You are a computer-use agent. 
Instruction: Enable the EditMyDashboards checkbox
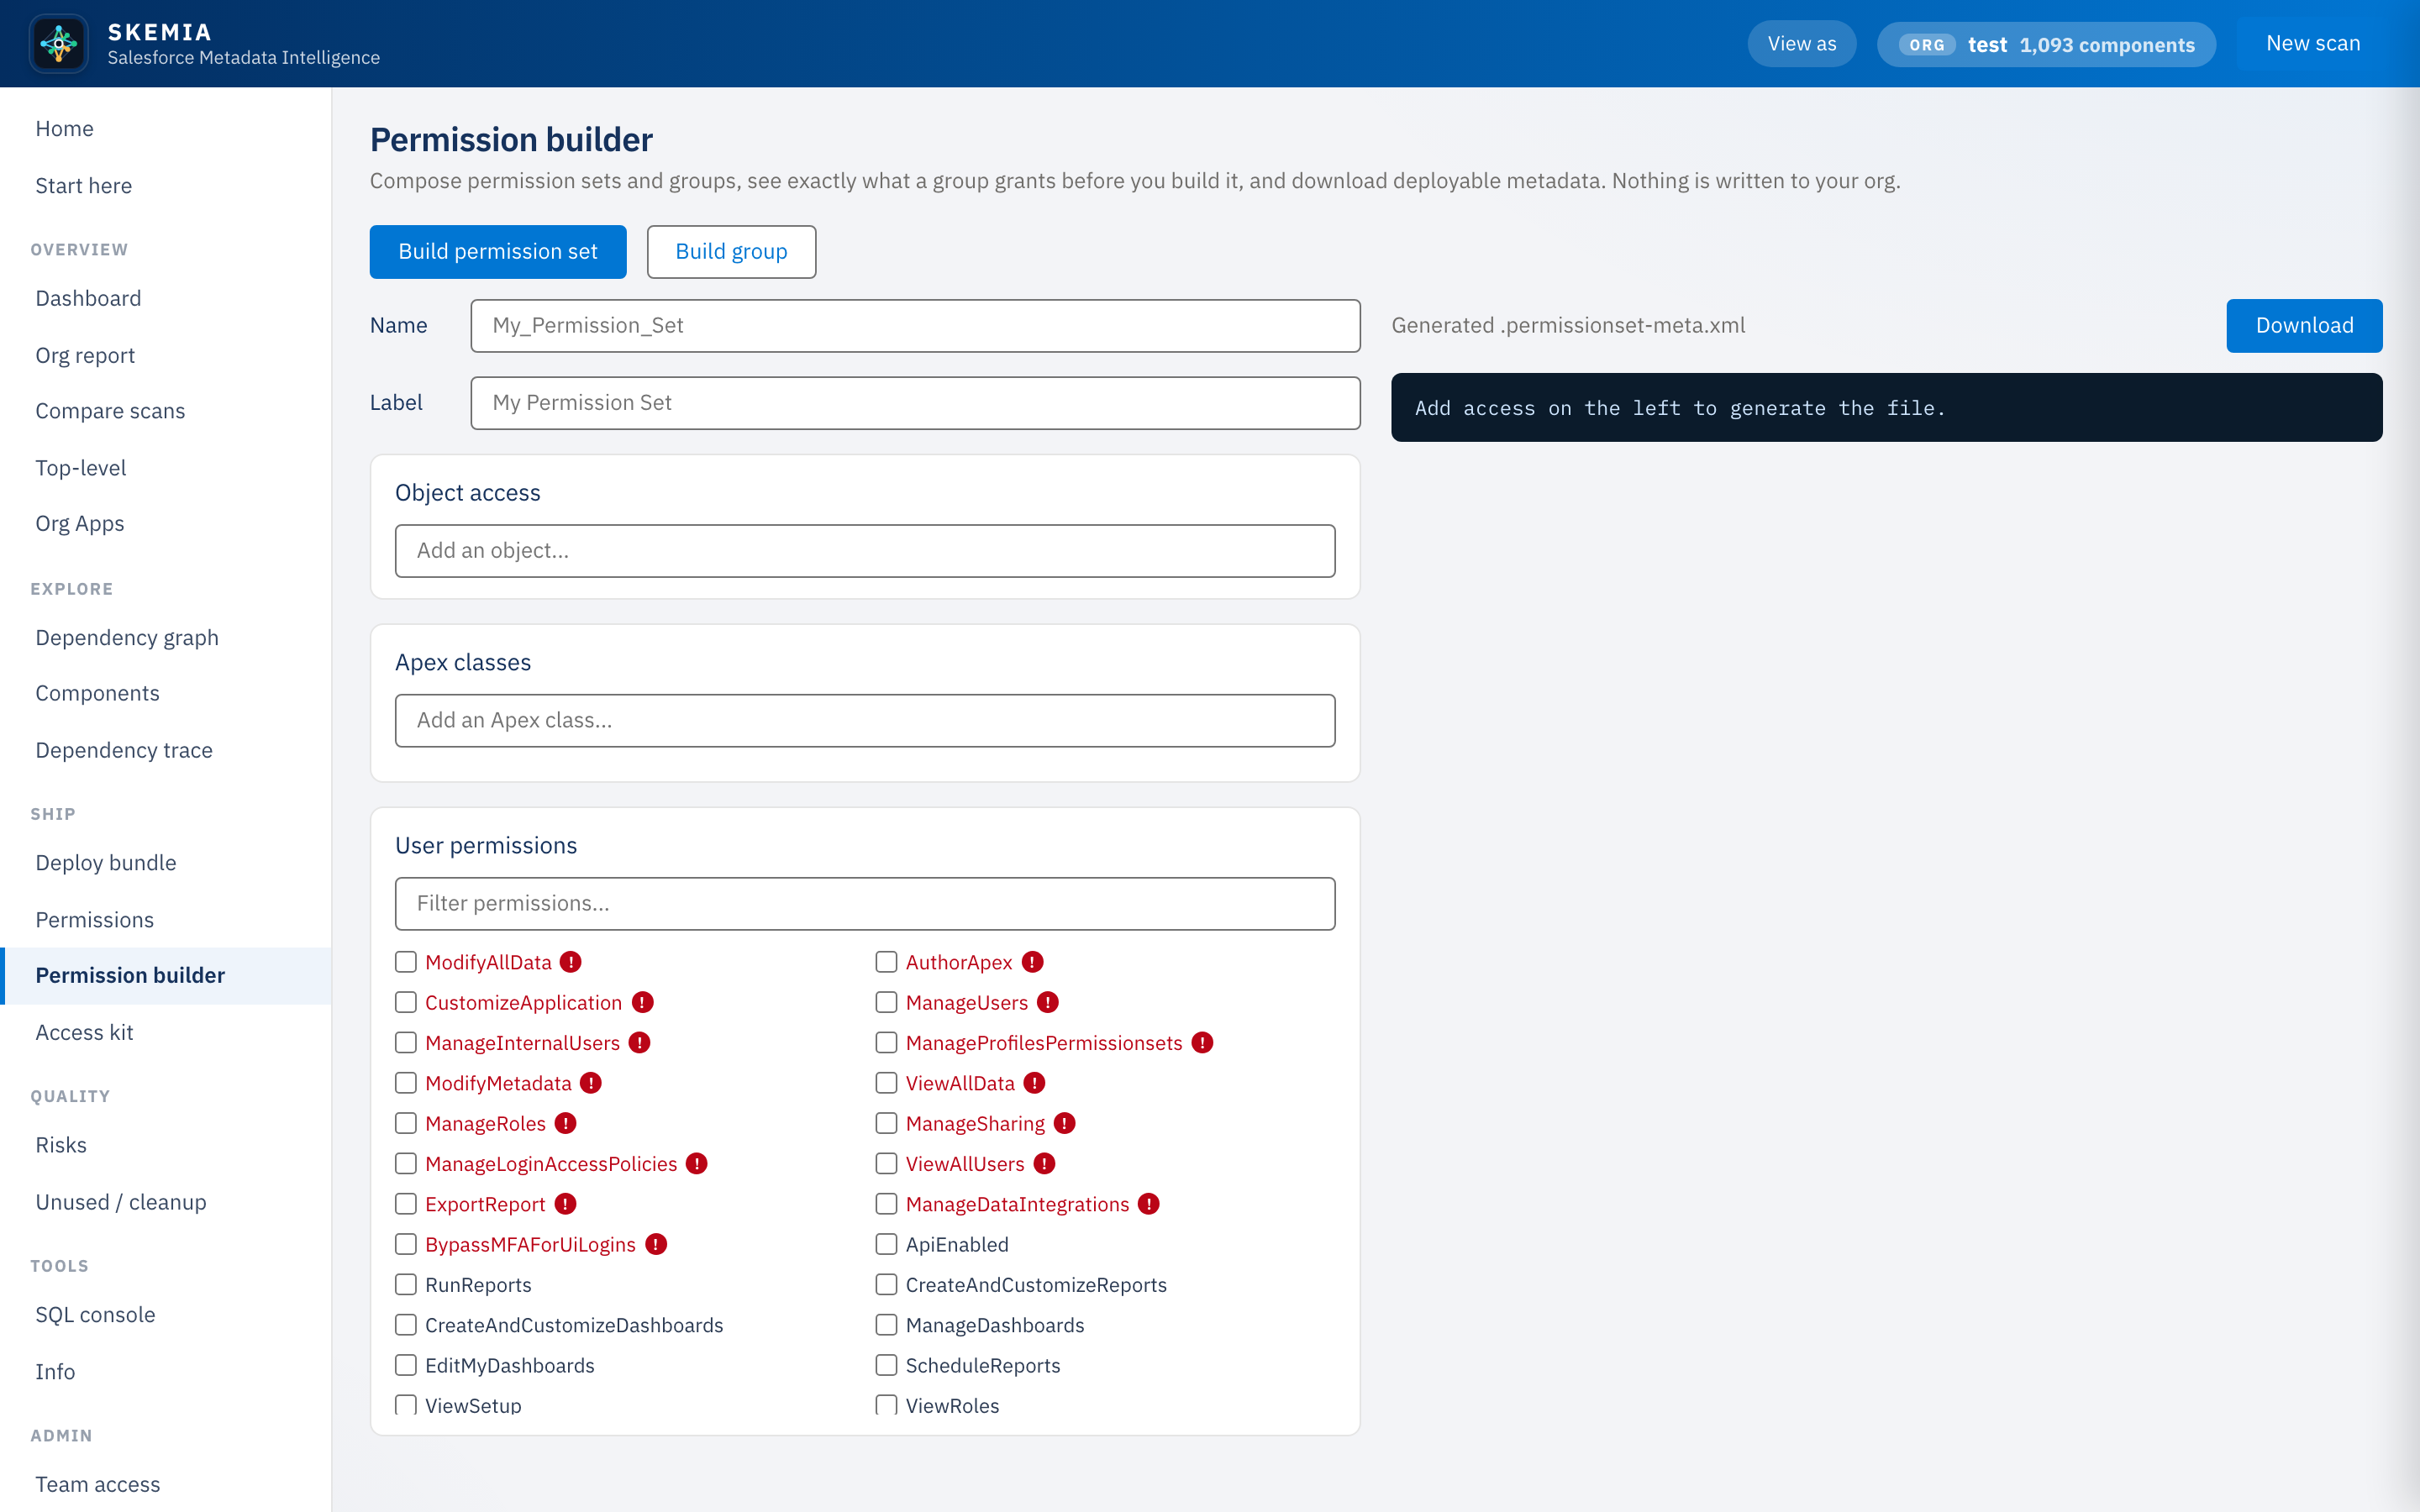pos(405,1365)
